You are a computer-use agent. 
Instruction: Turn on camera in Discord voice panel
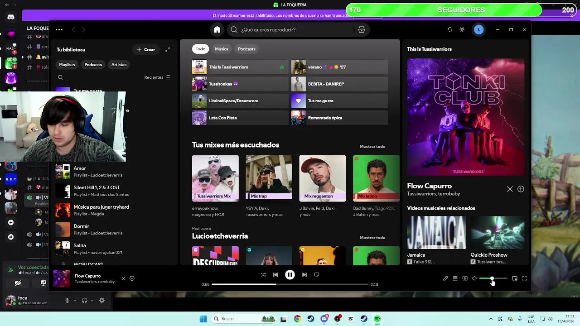click(18, 283)
